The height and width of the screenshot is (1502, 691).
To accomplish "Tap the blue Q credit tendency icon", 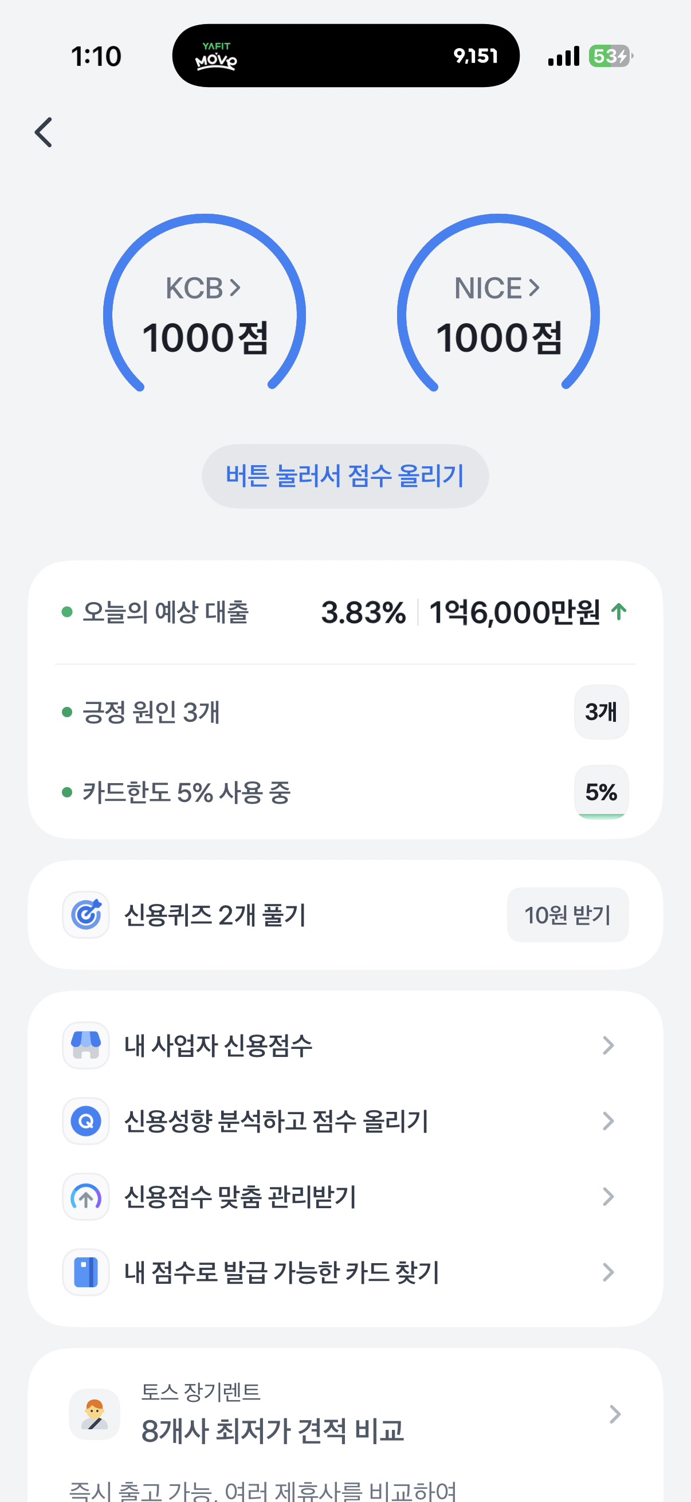I will click(x=86, y=1120).
